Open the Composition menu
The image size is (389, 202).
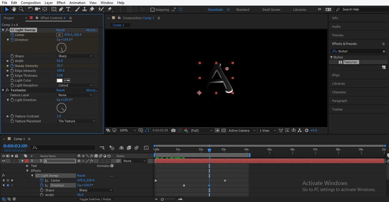31,3
